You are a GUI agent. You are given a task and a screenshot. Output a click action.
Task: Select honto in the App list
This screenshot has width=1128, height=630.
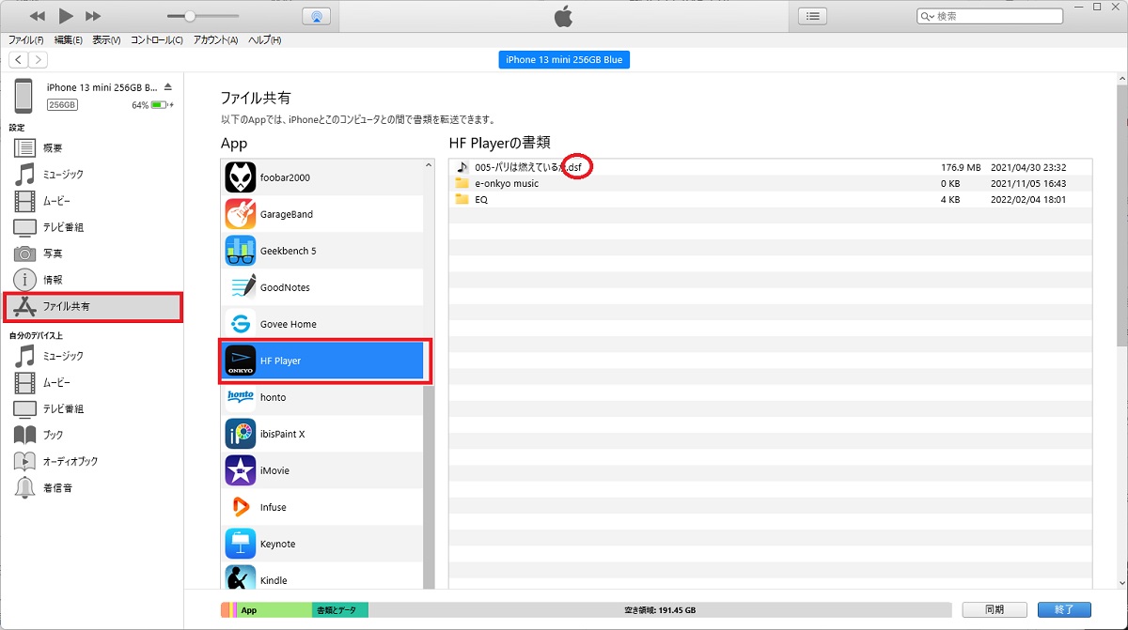321,397
